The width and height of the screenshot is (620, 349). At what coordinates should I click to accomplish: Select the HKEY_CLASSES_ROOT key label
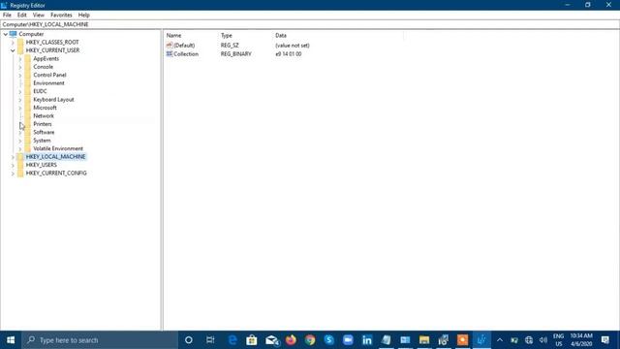[x=52, y=43]
